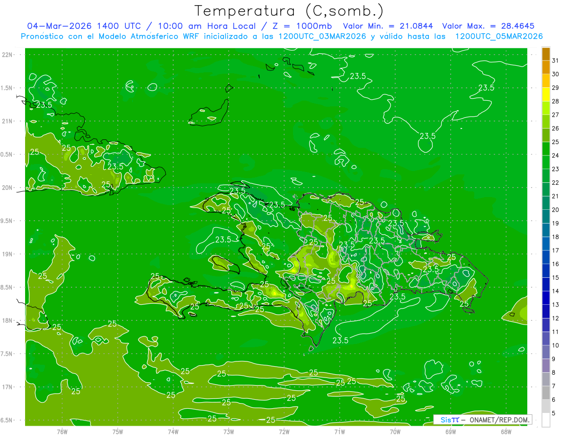The height and width of the screenshot is (438, 568).
Task: Click the 31 value on the color scale
Action: pyautogui.click(x=555, y=60)
